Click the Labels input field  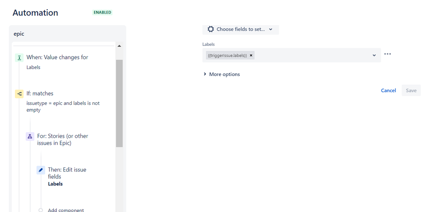tap(291, 55)
